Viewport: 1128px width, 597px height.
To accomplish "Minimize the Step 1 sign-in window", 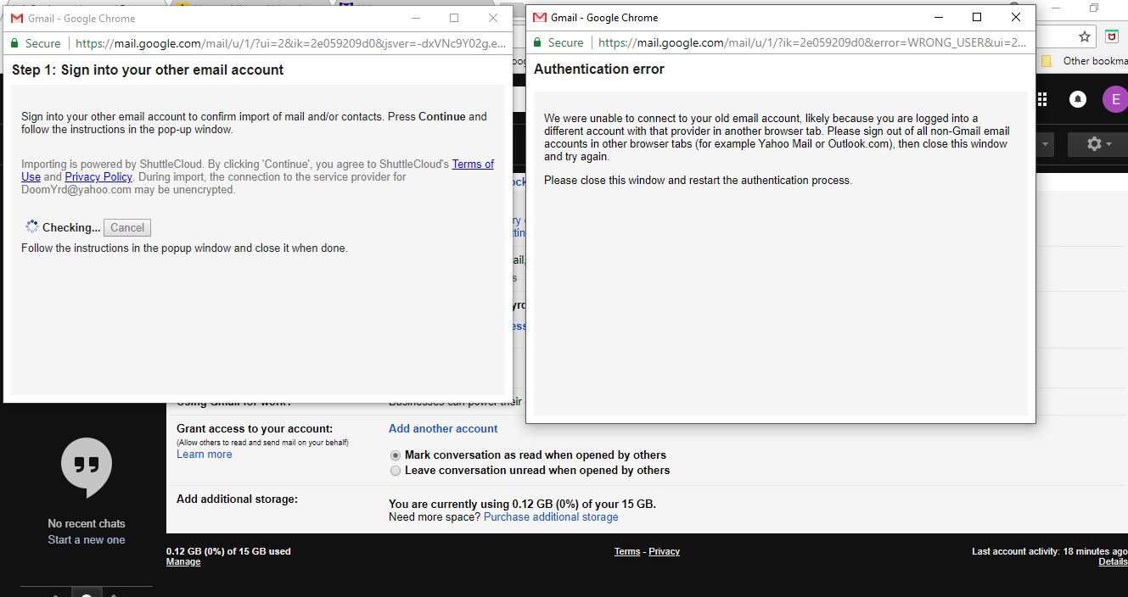I will 415,18.
